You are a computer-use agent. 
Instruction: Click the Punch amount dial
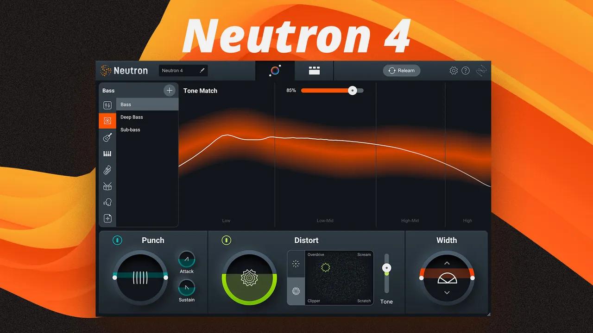coord(141,277)
